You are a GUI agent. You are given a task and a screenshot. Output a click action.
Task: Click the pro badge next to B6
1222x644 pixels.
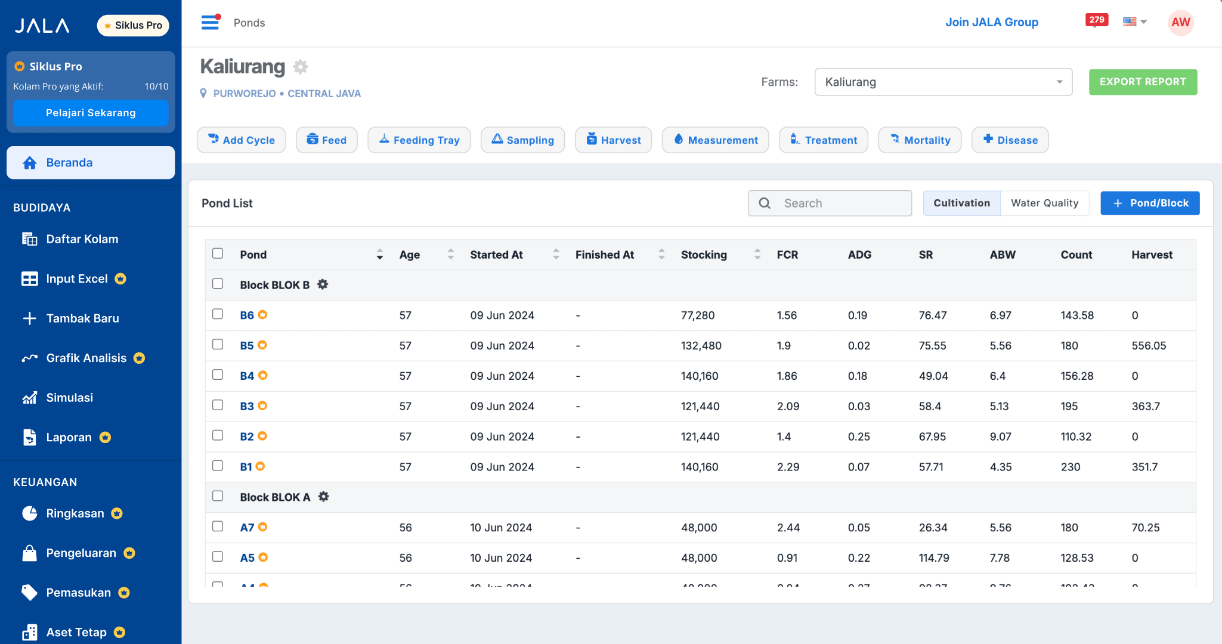point(262,315)
